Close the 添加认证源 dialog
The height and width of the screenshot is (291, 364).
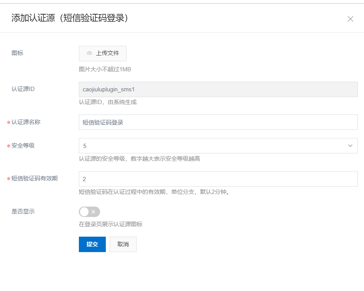pos(350,19)
